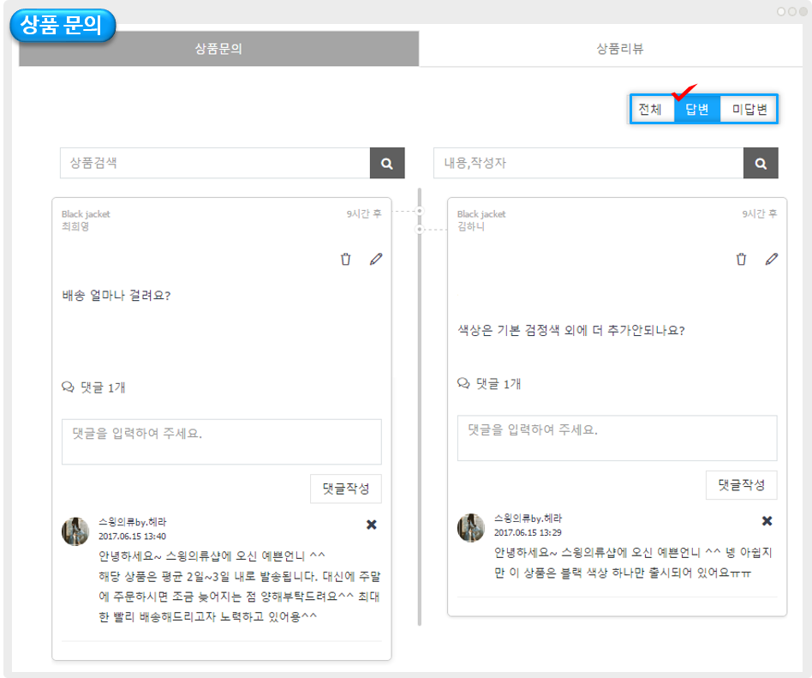812x678 pixels.
Task: Click the search icon next to 상품검색
Action: [387, 163]
